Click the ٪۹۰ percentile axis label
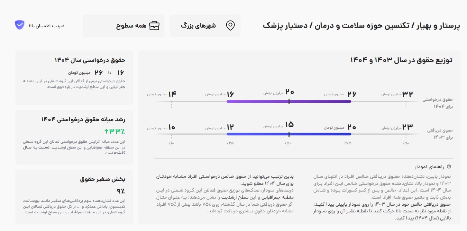This screenshot has width=467, height=231. click(406, 143)
